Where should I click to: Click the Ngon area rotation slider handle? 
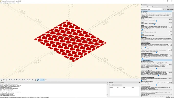pyautogui.click(x=157, y=52)
